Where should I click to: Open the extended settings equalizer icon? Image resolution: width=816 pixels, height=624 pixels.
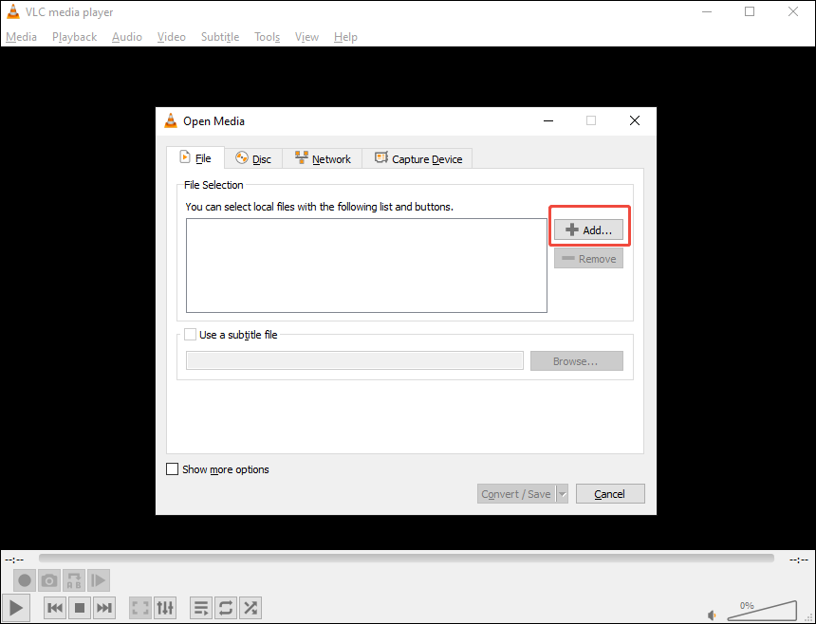[164, 607]
